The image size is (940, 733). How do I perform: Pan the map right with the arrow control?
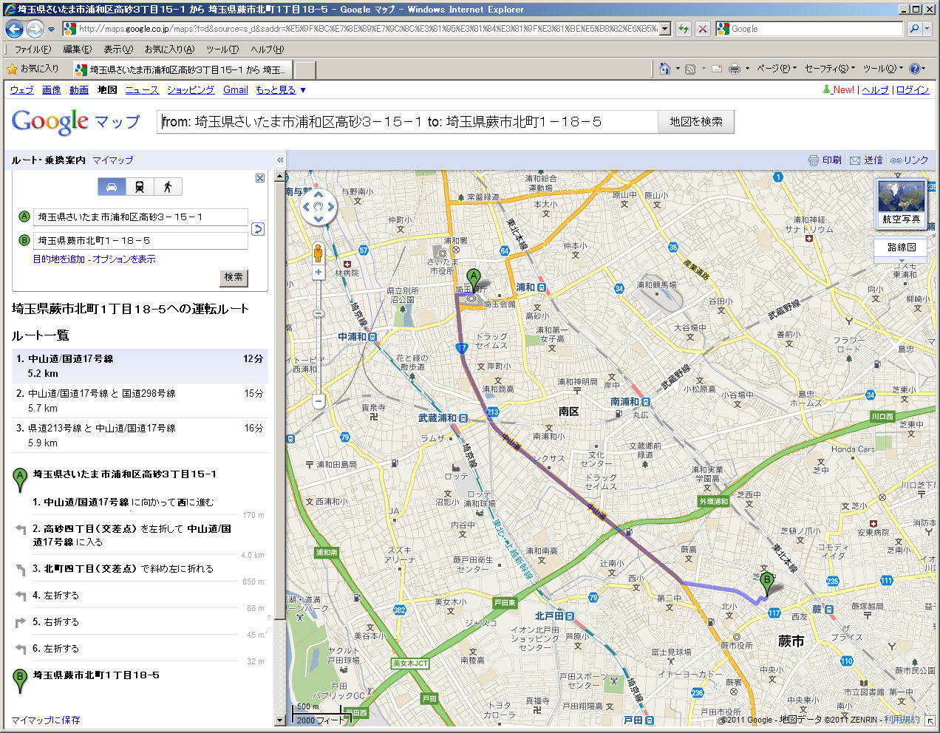point(330,208)
